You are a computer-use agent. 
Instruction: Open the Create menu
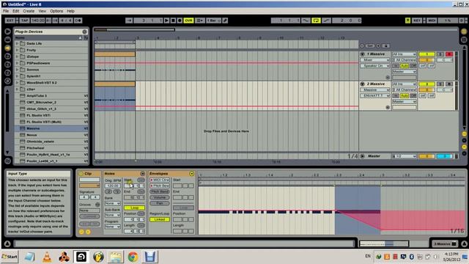pyautogui.click(x=29, y=11)
